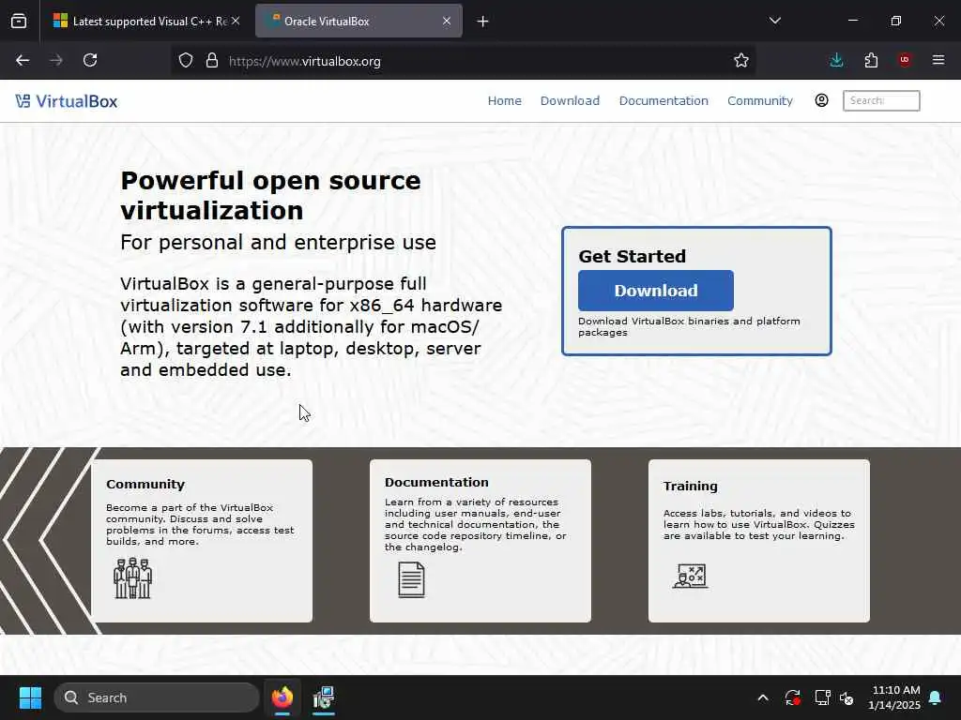Screen dimensions: 961x720
Task: Switch to the Visual C++ Redistributable tab
Action: click(x=145, y=22)
